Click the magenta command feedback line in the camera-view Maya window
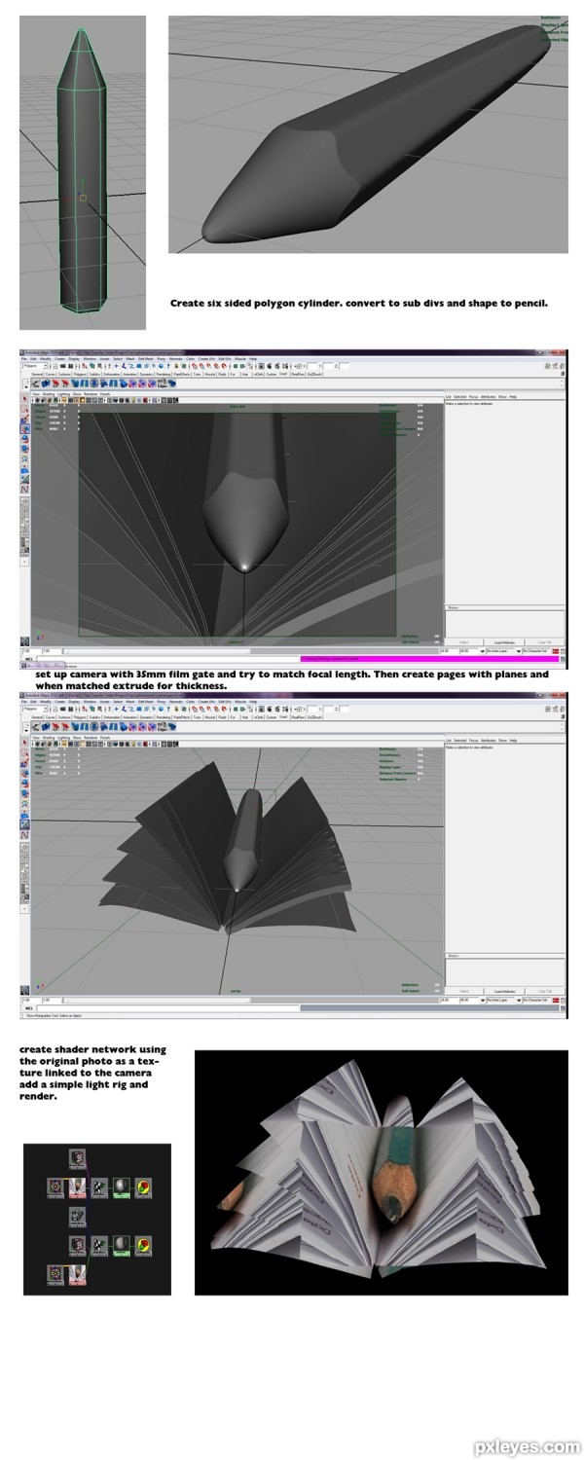 click(x=431, y=658)
